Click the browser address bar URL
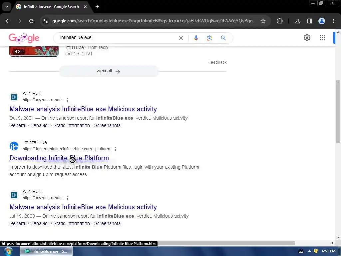The width and height of the screenshot is (341, 256). coord(154,21)
